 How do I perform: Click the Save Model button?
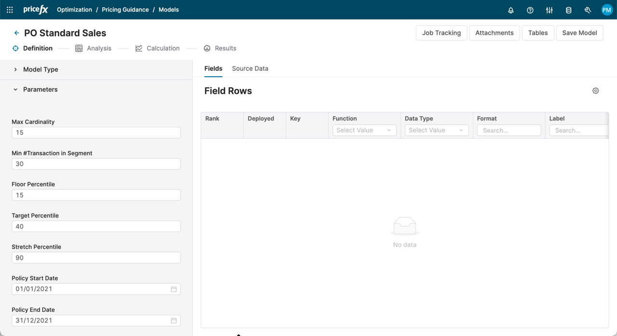[x=579, y=33]
